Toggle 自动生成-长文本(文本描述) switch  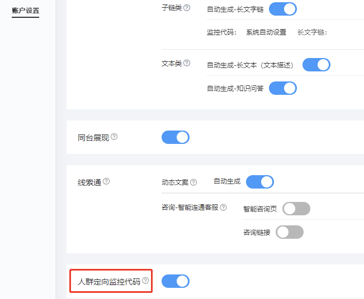click(316, 65)
